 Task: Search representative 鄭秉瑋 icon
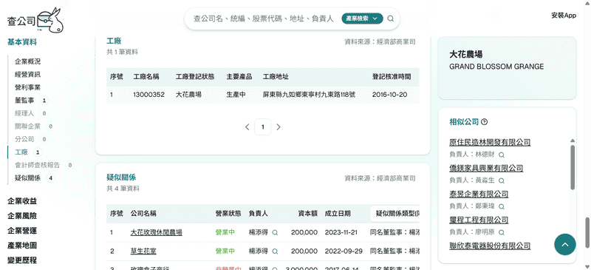point(502,206)
